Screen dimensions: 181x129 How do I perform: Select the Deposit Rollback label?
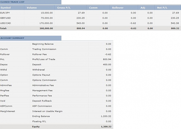(42, 101)
